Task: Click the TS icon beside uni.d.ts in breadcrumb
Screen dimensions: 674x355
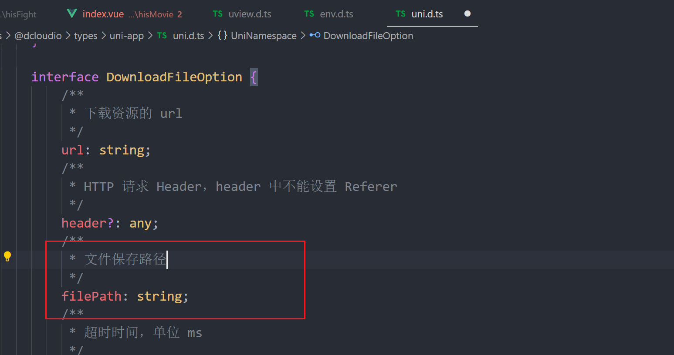Action: 162,35
